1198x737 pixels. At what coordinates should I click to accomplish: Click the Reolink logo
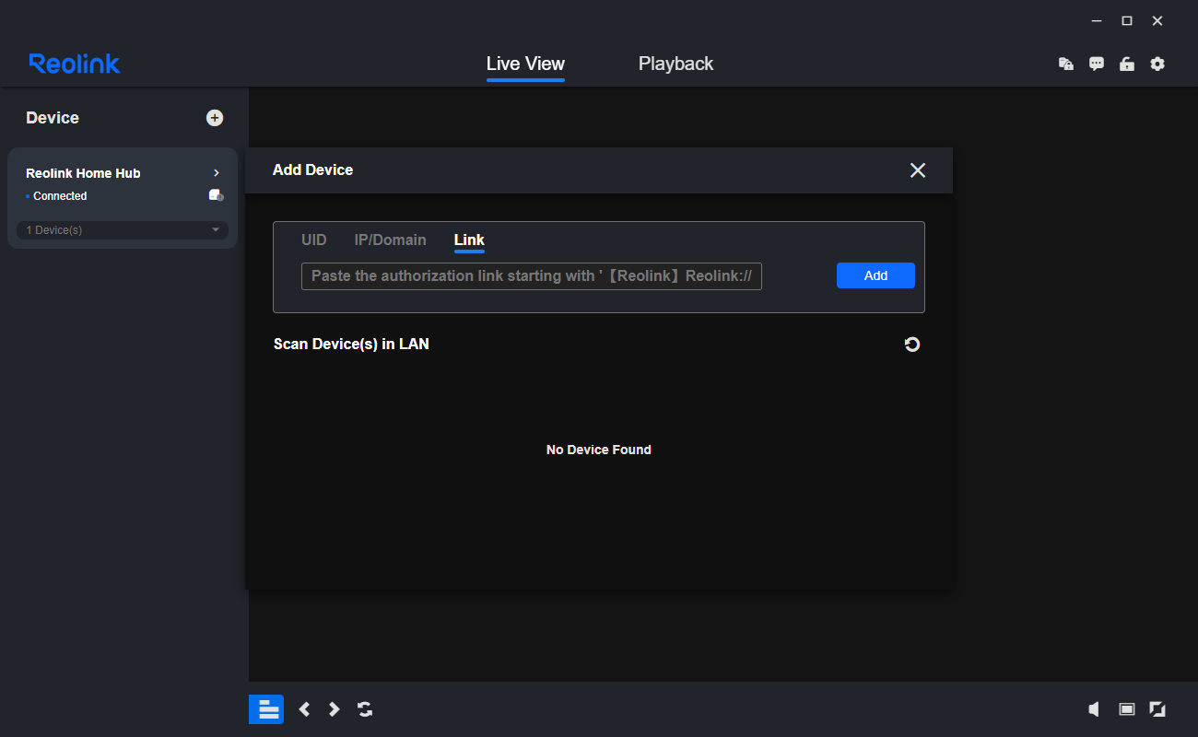click(75, 64)
